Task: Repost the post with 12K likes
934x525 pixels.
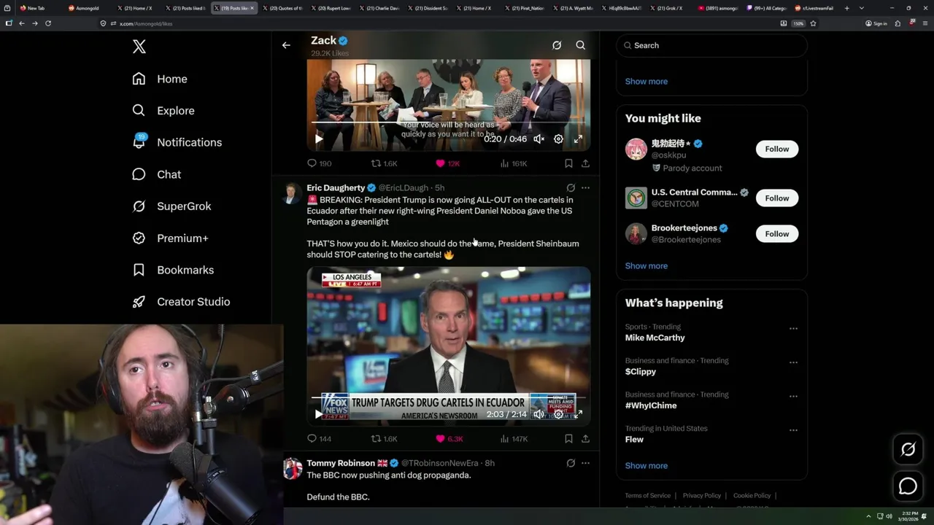Action: click(x=385, y=163)
